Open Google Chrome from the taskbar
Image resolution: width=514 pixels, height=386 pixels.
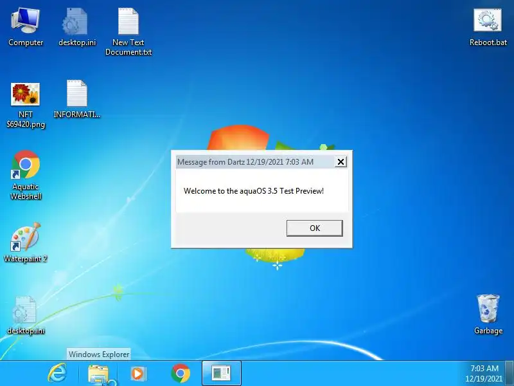181,373
